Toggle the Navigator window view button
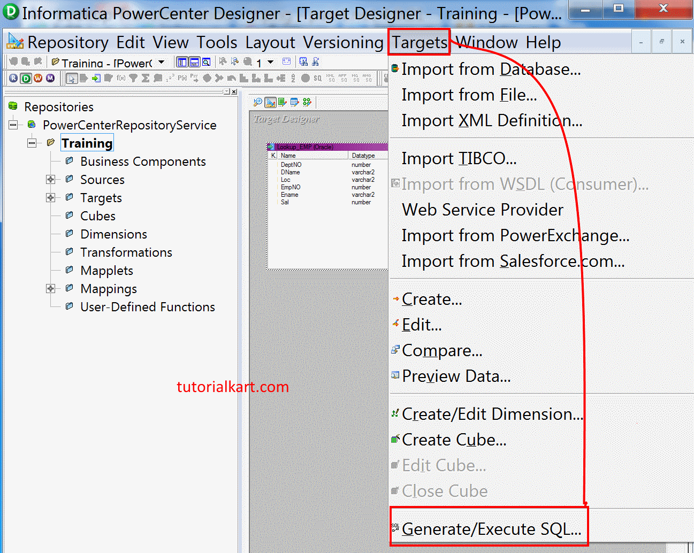This screenshot has width=694, height=553. point(181,62)
